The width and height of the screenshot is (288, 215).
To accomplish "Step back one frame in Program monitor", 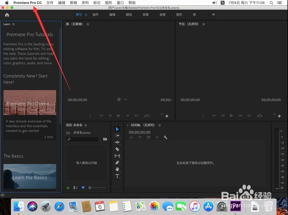I will tap(223, 116).
